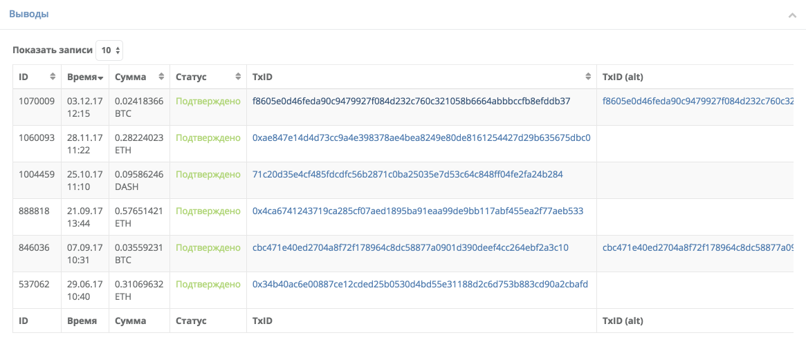Image resolution: width=806 pixels, height=342 pixels.
Task: Open BTC transaction link starting cbc471e4 in TxID column
Action: click(410, 247)
